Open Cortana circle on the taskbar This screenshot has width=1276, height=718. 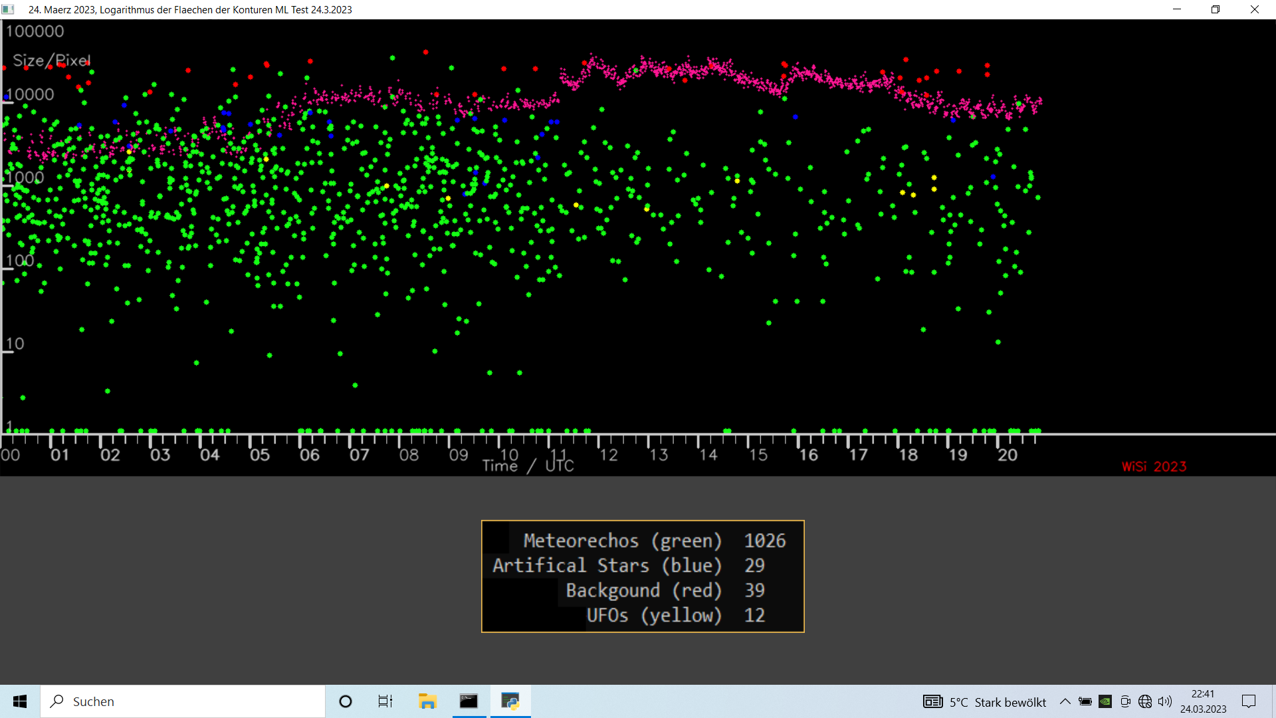click(346, 701)
